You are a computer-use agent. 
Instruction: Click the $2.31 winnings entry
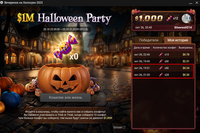[x=186, y=61]
